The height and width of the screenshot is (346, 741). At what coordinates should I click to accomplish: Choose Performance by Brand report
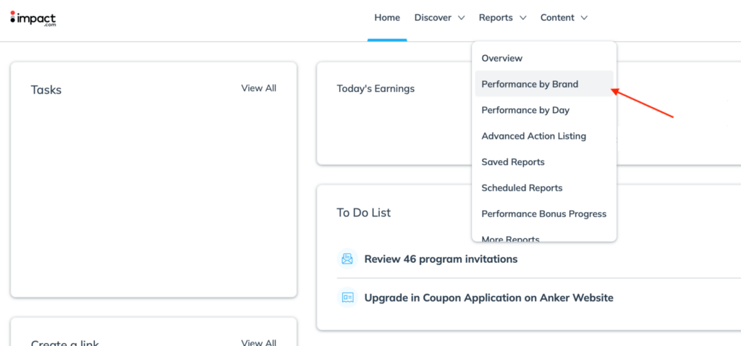pos(530,84)
